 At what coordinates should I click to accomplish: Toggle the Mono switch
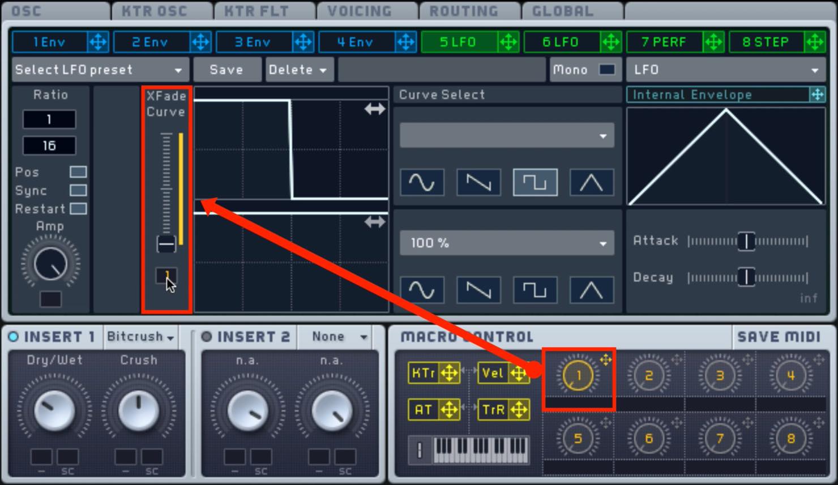pyautogui.click(x=607, y=70)
